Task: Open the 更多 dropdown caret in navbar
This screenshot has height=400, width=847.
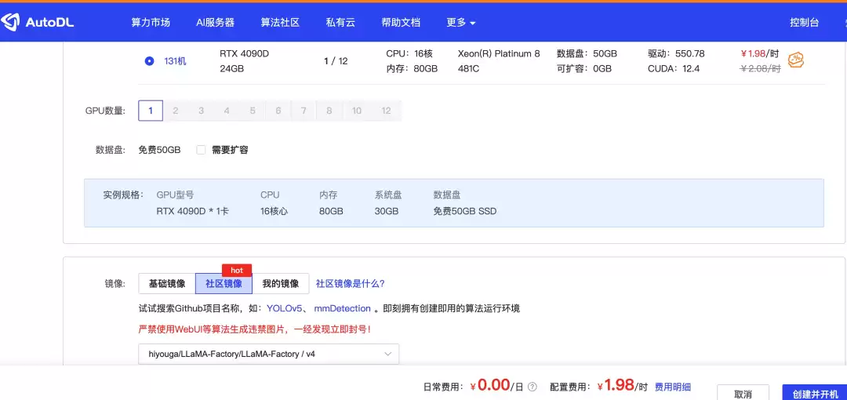Action: coord(473,24)
